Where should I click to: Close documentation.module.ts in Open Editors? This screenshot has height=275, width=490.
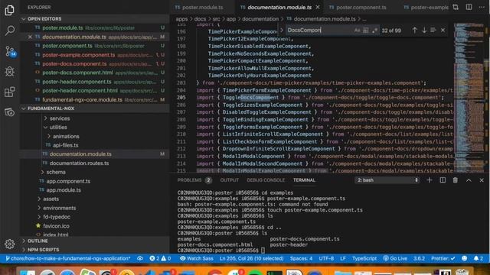(30, 37)
